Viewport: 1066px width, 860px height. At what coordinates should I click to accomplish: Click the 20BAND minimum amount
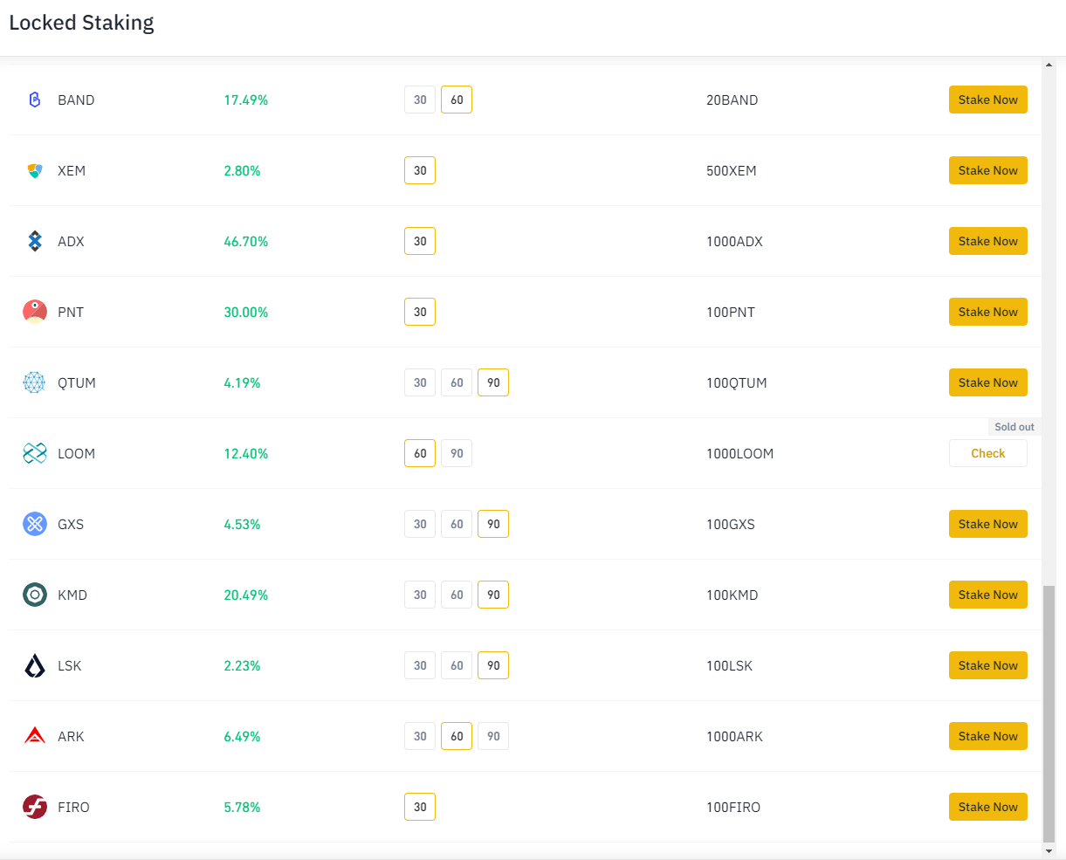click(732, 100)
